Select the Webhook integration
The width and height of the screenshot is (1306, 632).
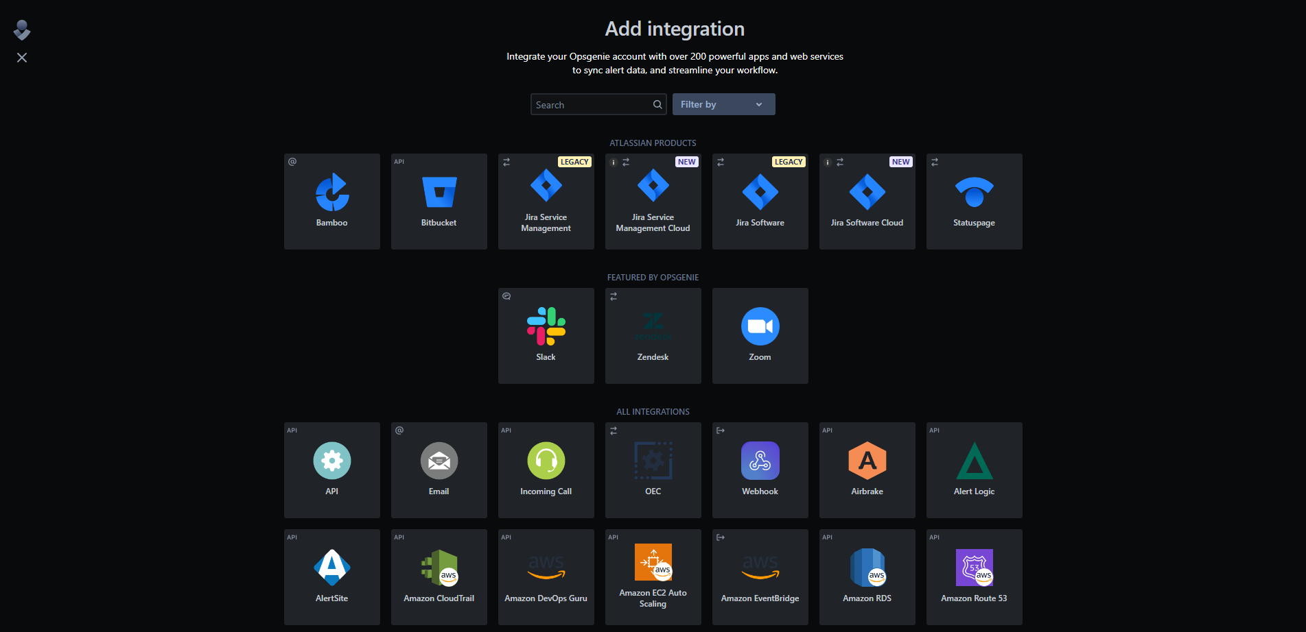pyautogui.click(x=760, y=461)
